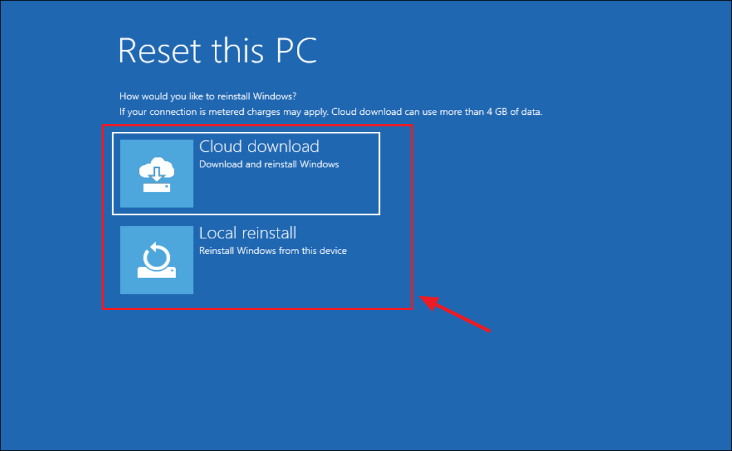Screen dimensions: 732x451
Task: Click the Local reinstall disk icon
Action: pyautogui.click(x=157, y=260)
